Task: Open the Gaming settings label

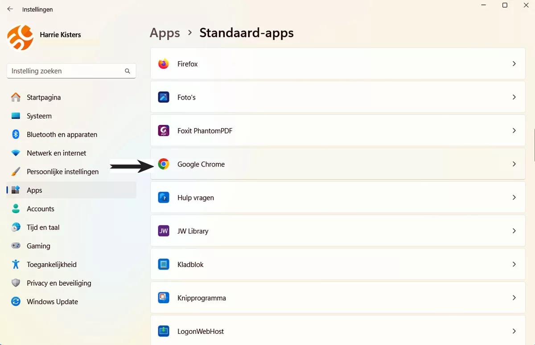Action: (x=38, y=246)
